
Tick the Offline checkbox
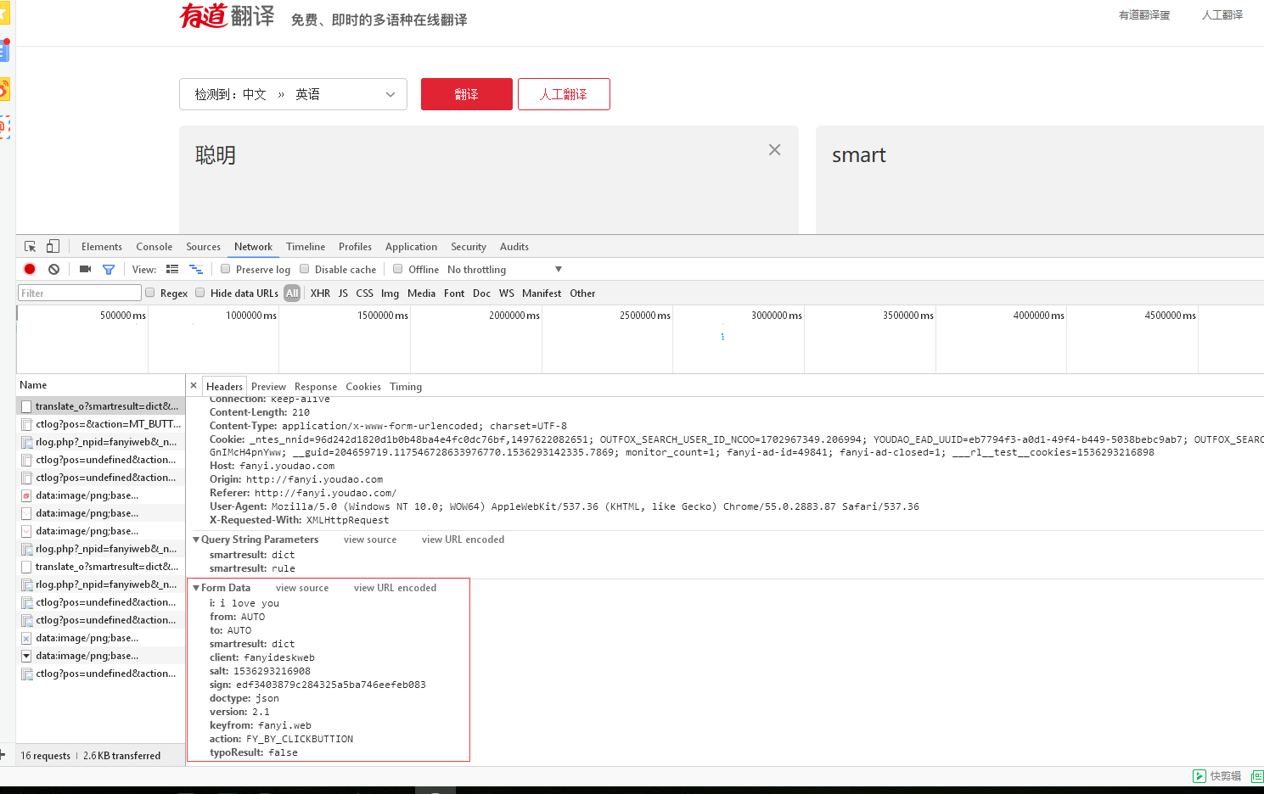398,269
